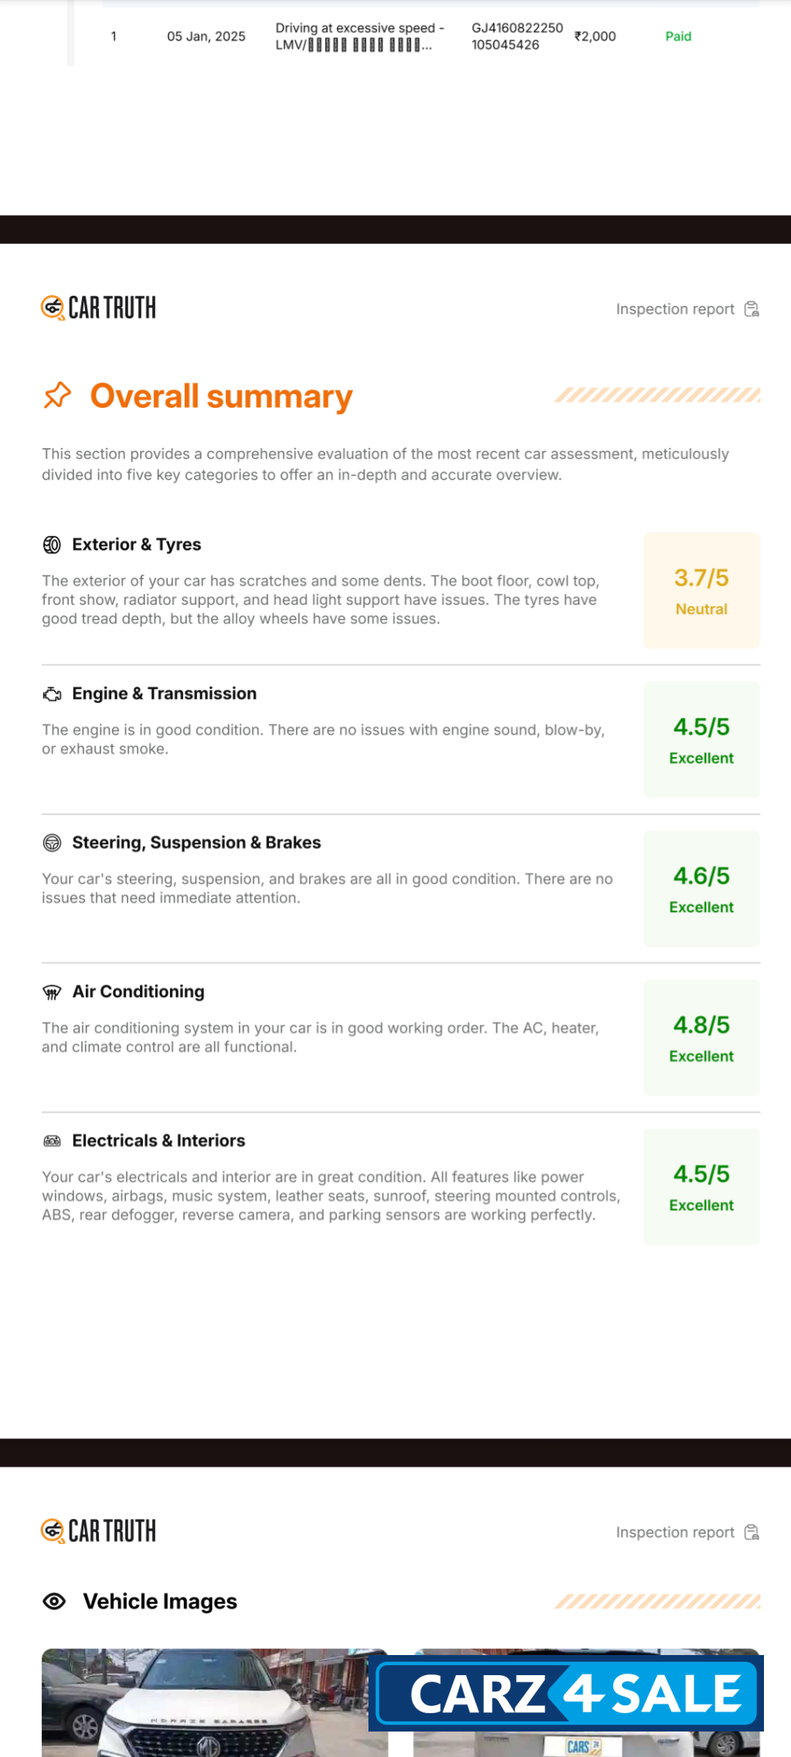This screenshot has width=791, height=1757.
Task: Click the CARZ 4 SALE banner
Action: click(x=566, y=1694)
